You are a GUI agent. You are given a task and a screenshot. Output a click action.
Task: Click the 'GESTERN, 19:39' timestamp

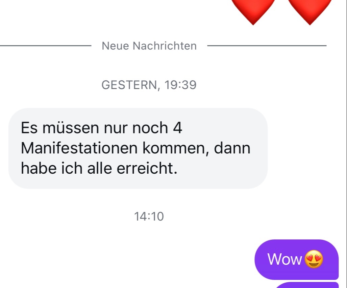point(149,85)
